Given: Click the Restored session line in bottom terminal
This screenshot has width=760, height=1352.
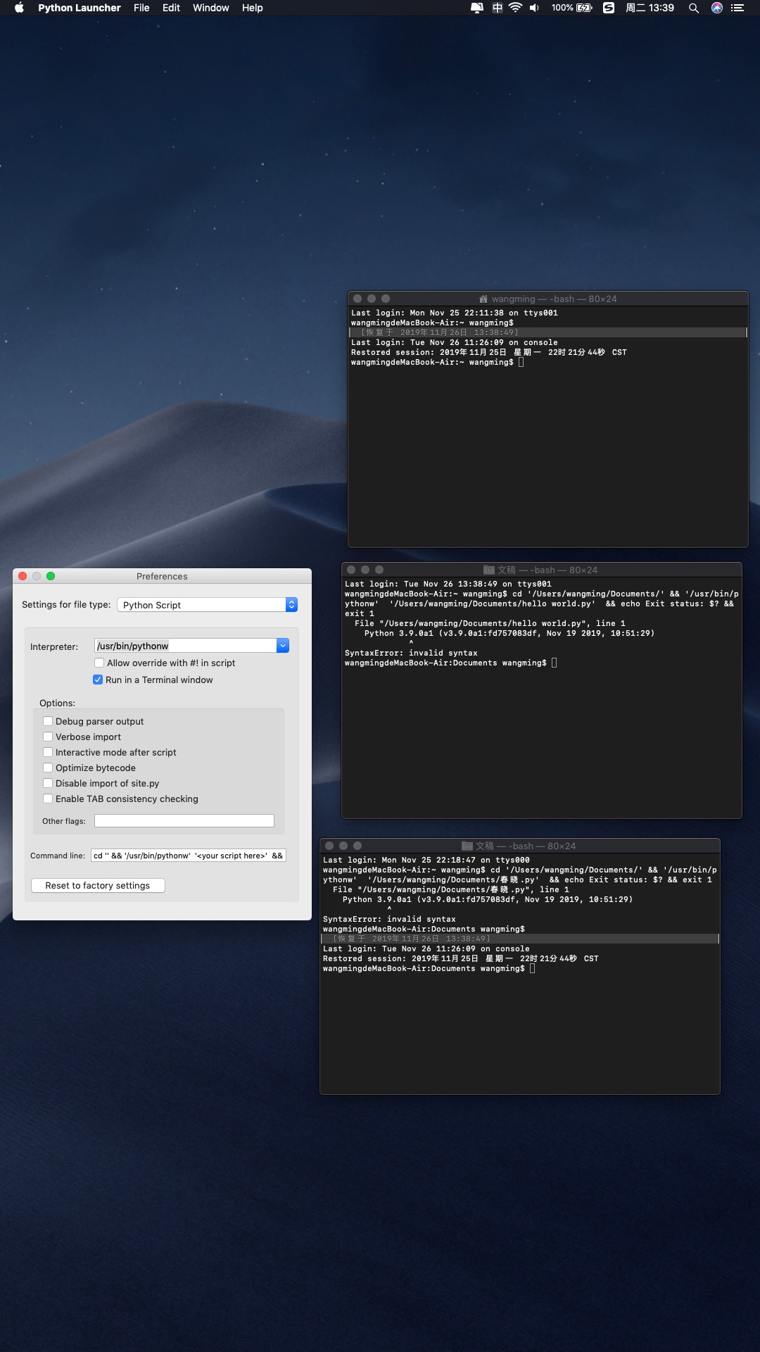Looking at the screenshot, I should pyautogui.click(x=461, y=959).
